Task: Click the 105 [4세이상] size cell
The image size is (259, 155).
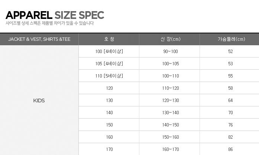Action: pos(109,64)
